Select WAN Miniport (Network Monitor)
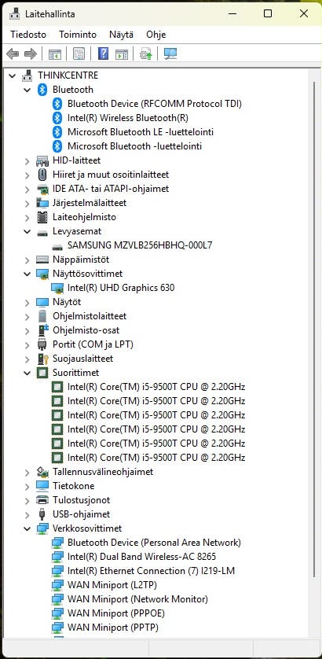Viewport: 322px width, 659px height. [137, 599]
